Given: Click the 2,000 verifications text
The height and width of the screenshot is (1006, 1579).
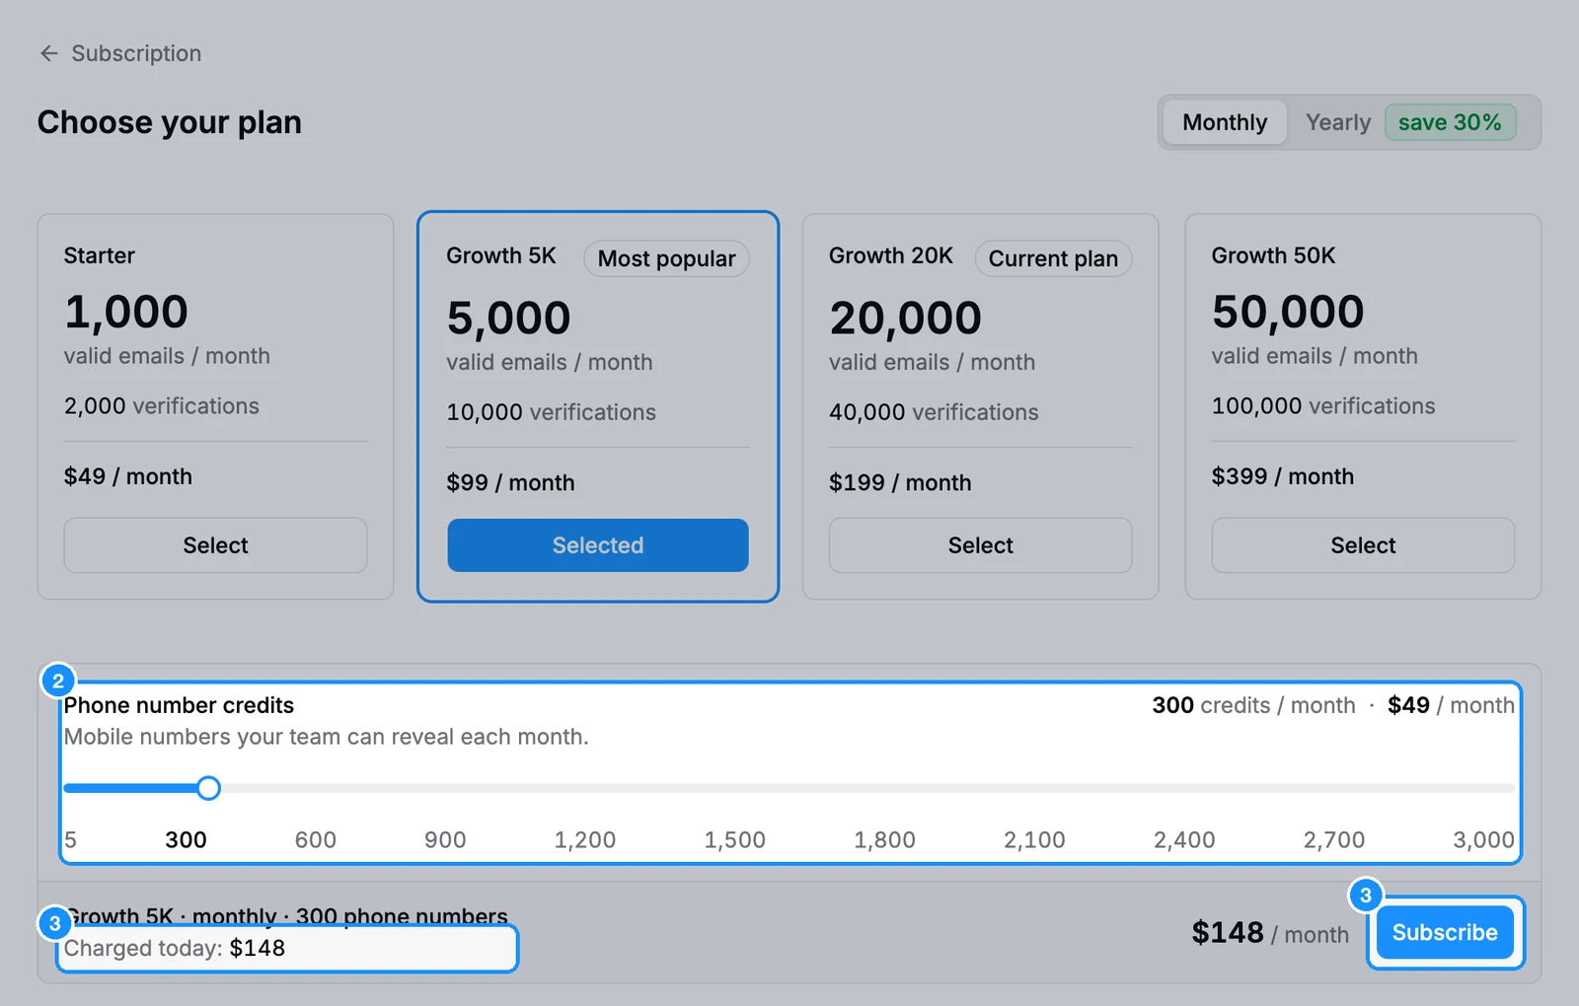Looking at the screenshot, I should click(x=162, y=405).
